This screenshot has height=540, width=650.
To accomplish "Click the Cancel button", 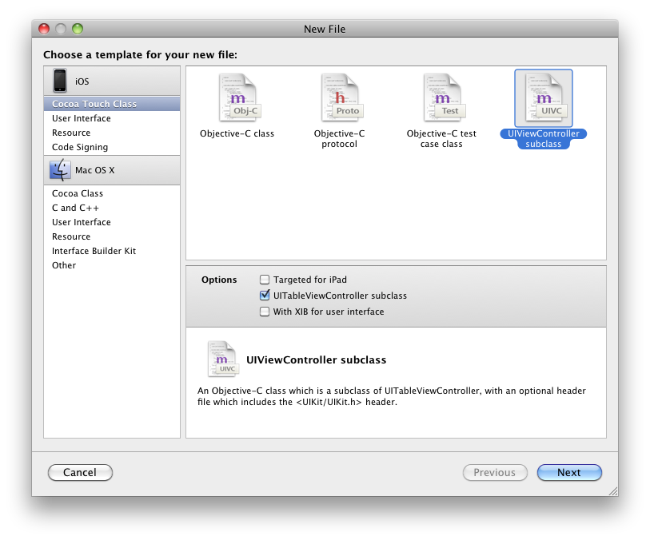I will 80,473.
